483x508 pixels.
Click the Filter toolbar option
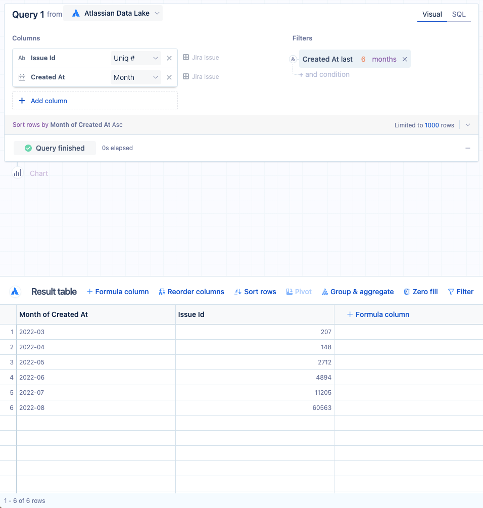(x=461, y=292)
